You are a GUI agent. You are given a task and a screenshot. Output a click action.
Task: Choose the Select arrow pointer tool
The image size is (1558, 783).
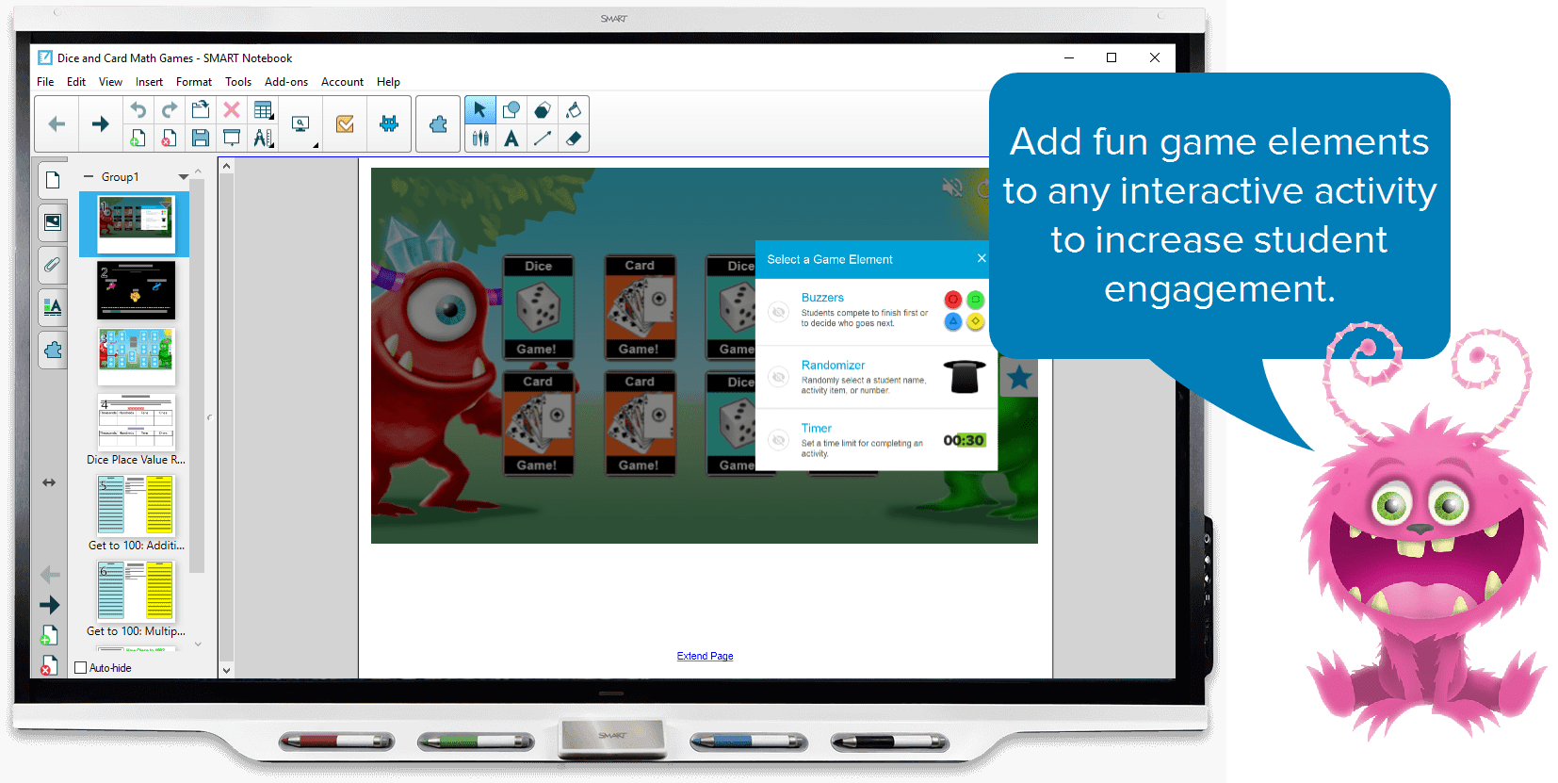pos(479,109)
